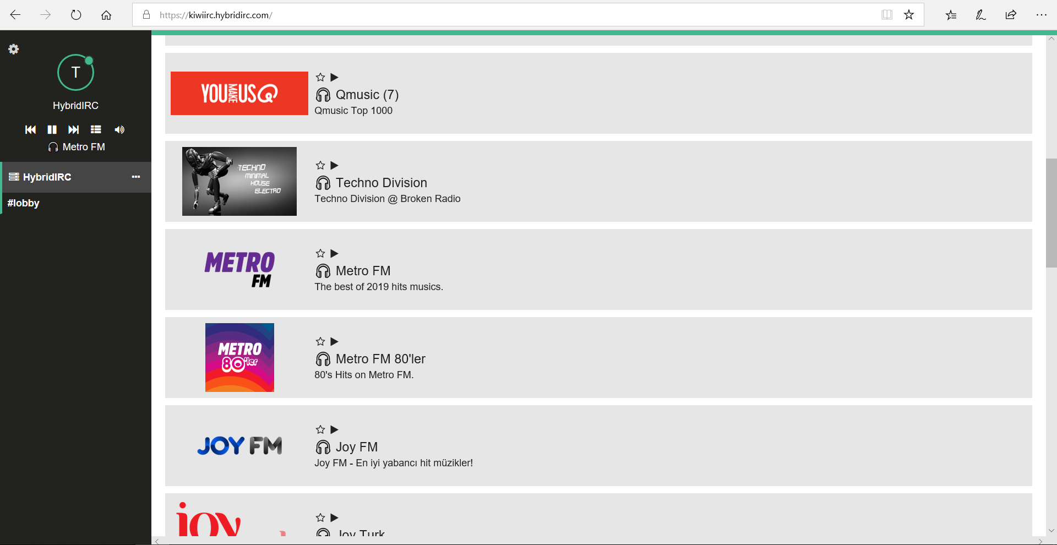
Task: Click the Joy FM logo thumbnail
Action: tap(239, 445)
